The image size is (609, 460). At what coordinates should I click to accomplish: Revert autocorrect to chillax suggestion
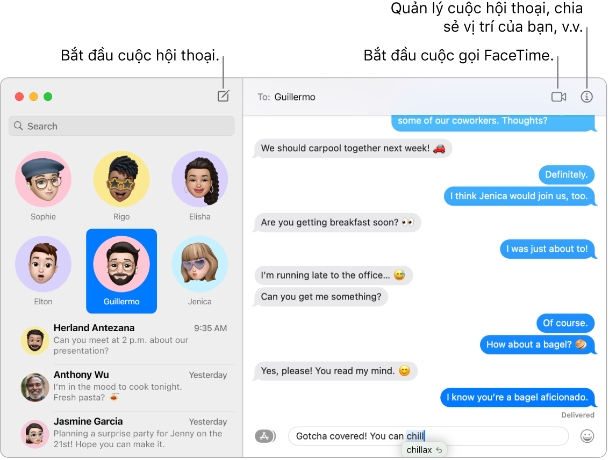point(424,450)
